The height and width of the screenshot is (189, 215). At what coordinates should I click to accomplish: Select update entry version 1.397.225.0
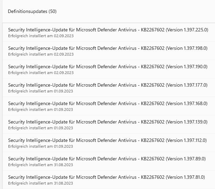[108, 30]
